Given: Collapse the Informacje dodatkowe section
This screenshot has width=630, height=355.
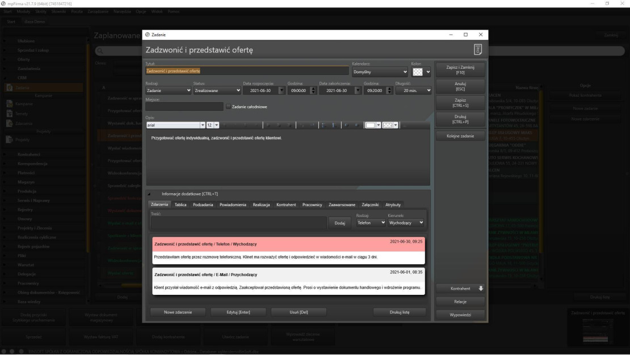Looking at the screenshot, I should pyautogui.click(x=149, y=194).
